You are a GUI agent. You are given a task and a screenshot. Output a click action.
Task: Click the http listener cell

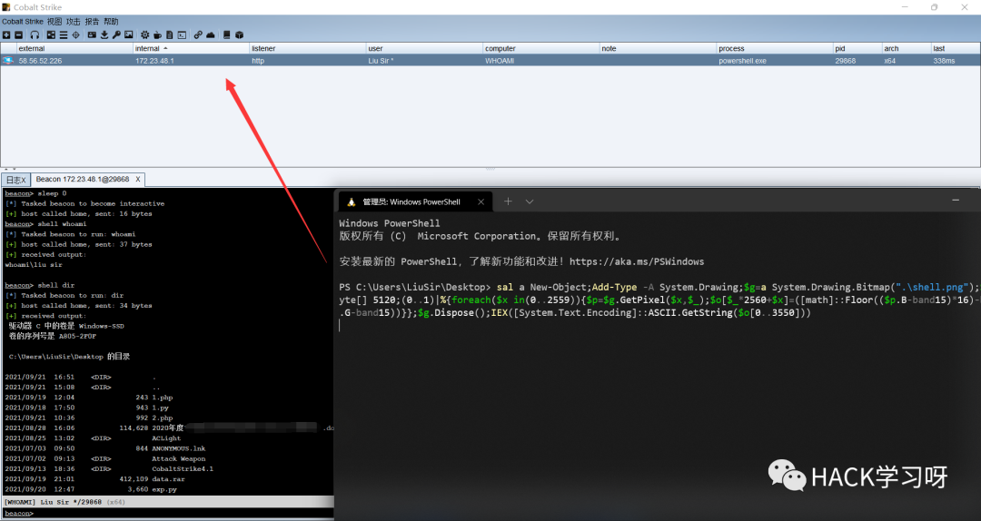(258, 61)
